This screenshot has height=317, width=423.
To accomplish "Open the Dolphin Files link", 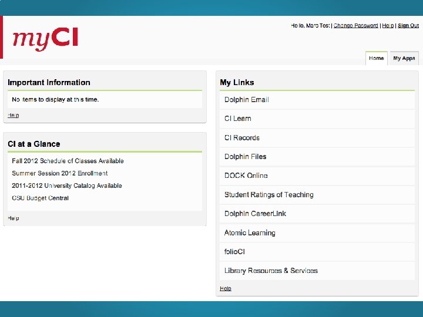I will click(x=317, y=157).
